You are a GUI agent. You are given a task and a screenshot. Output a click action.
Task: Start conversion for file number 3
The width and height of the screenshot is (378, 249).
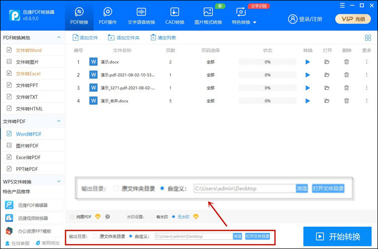point(307,88)
